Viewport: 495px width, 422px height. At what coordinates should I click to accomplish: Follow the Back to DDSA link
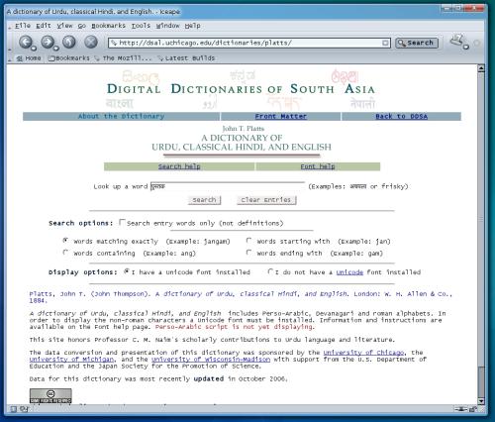point(402,116)
